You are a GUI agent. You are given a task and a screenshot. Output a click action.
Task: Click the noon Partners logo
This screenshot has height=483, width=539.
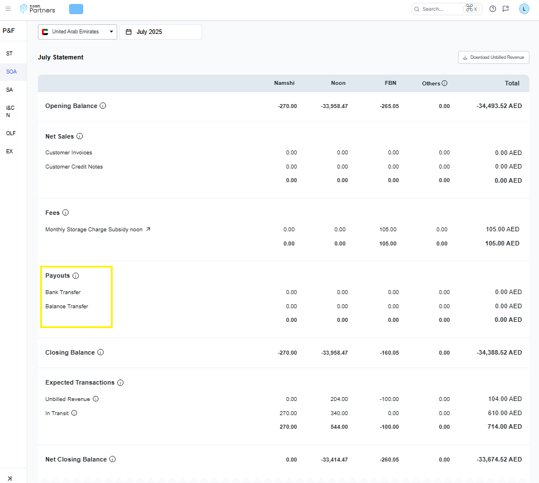coord(38,9)
